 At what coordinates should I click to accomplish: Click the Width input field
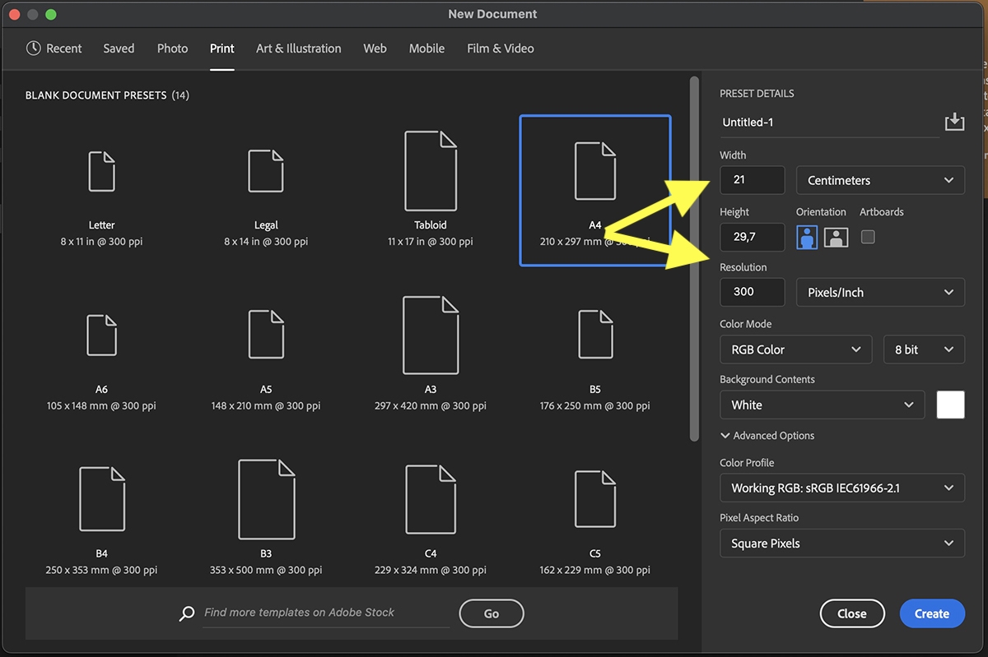click(752, 180)
